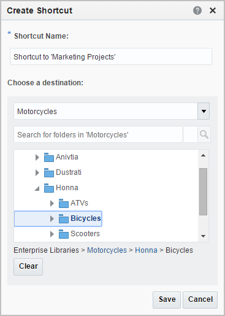Select the Honna folder icon
The image size is (225, 316).
tap(49, 188)
